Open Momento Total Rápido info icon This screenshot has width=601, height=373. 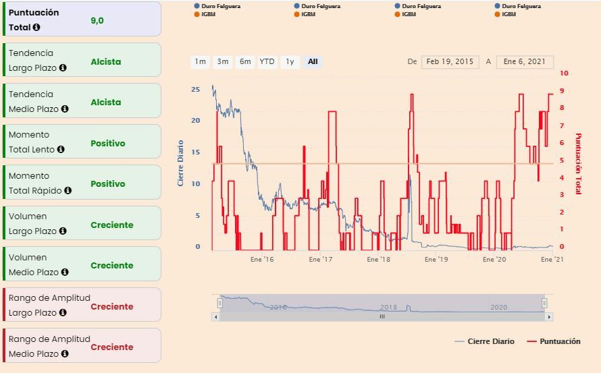[68, 190]
